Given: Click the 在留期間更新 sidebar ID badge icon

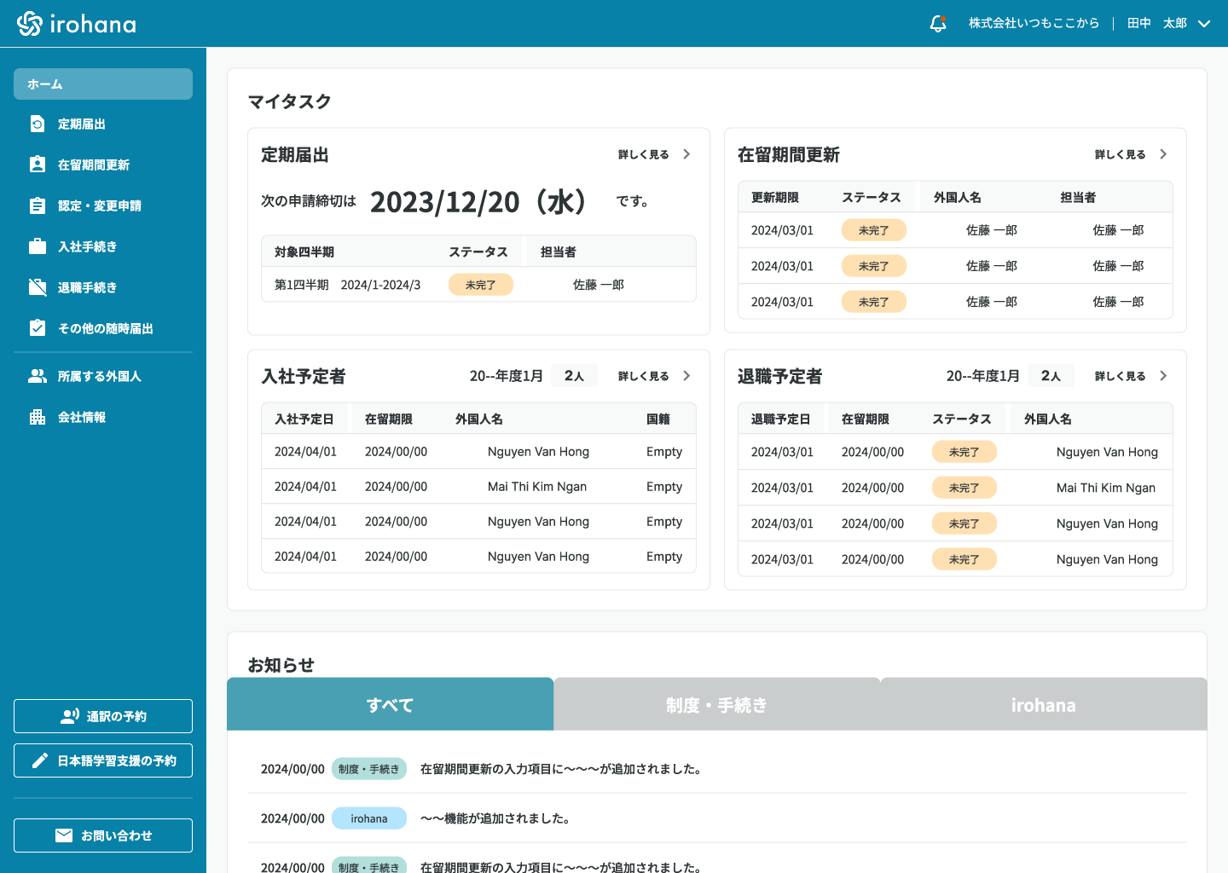Looking at the screenshot, I should click(x=38, y=165).
